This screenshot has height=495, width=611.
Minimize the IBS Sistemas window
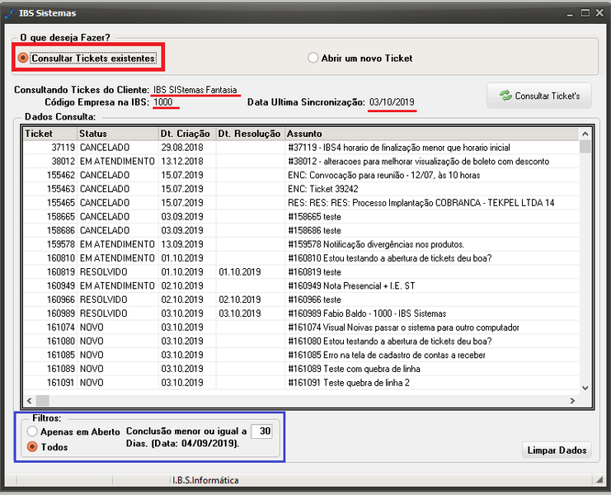pyautogui.click(x=570, y=13)
